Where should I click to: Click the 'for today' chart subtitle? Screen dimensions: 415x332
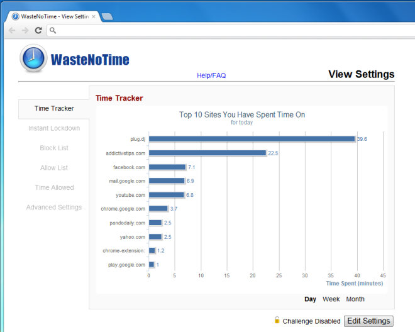tap(241, 123)
